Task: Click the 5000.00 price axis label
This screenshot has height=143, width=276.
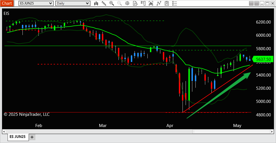Action: pos(263,102)
